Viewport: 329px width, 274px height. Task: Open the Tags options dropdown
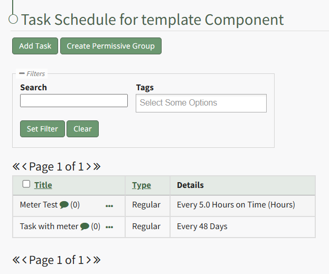pyautogui.click(x=201, y=103)
